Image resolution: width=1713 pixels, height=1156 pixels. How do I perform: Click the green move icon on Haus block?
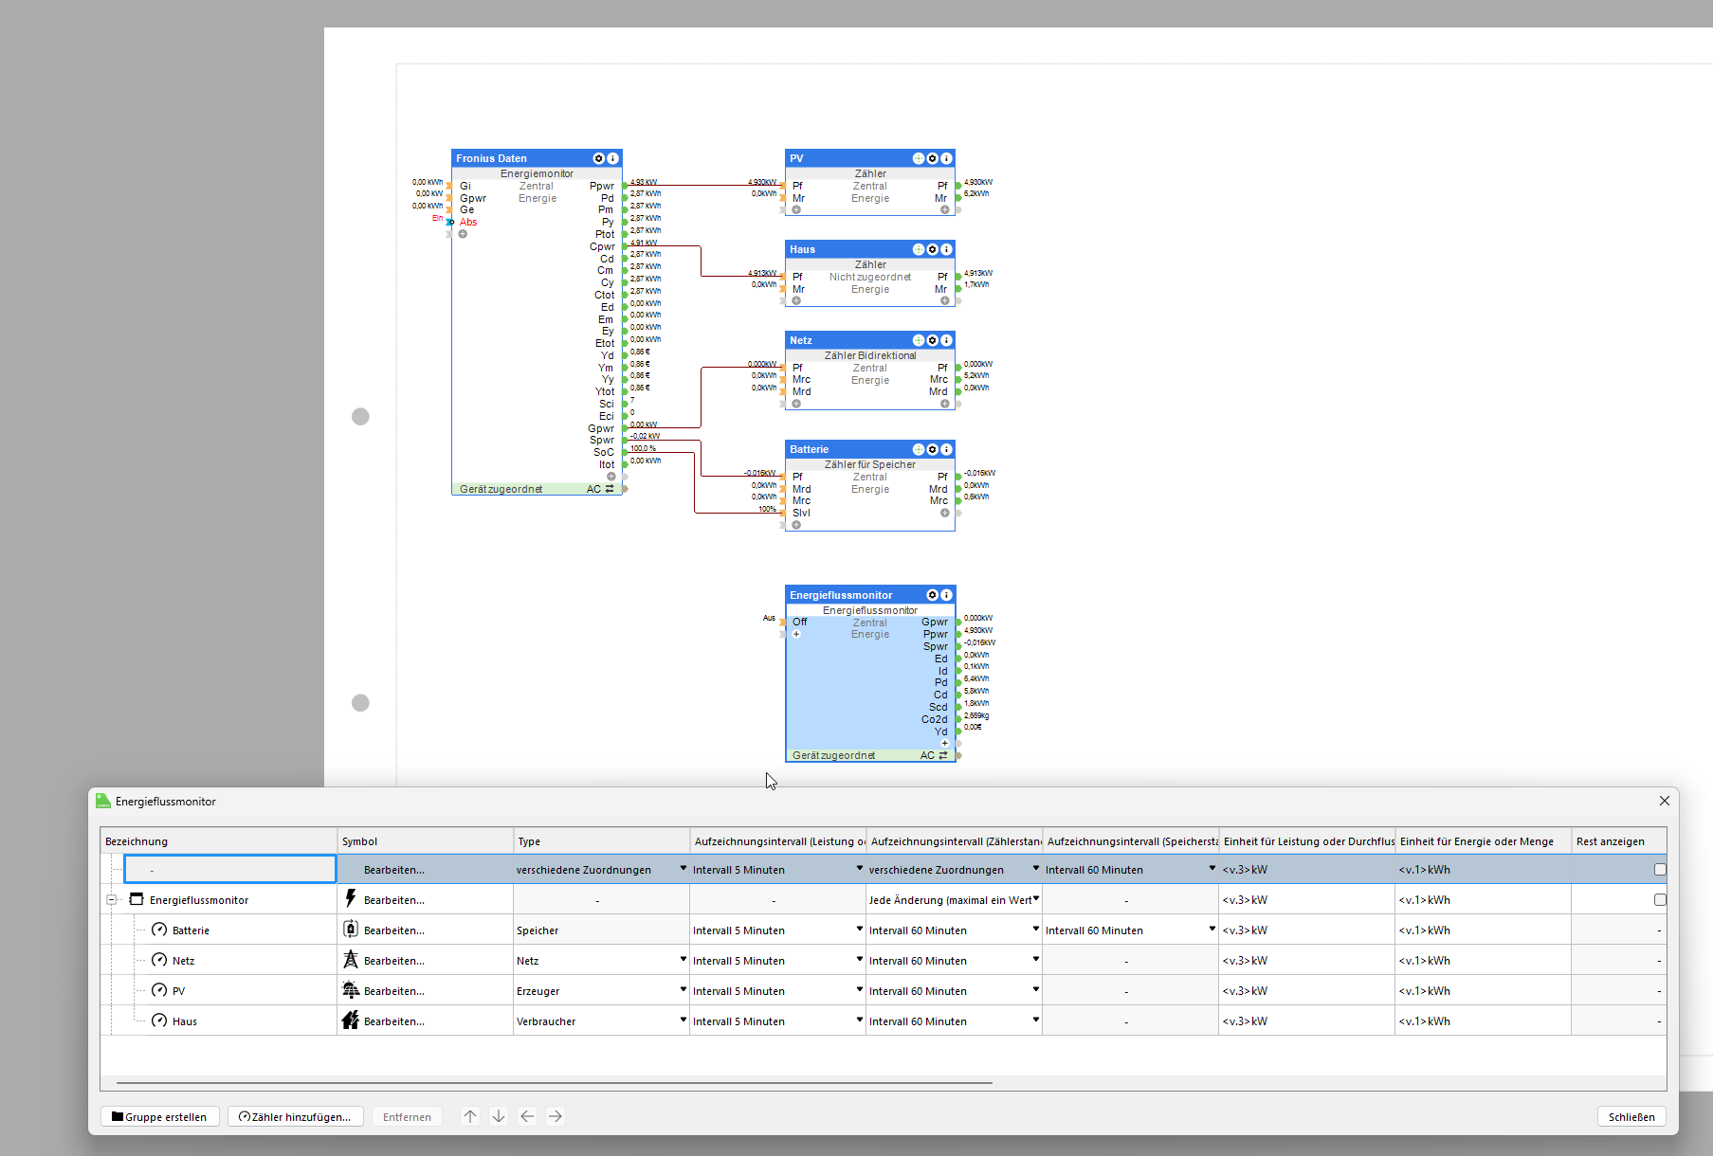(x=919, y=249)
